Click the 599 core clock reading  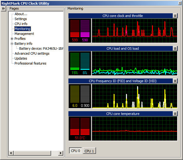75,40
